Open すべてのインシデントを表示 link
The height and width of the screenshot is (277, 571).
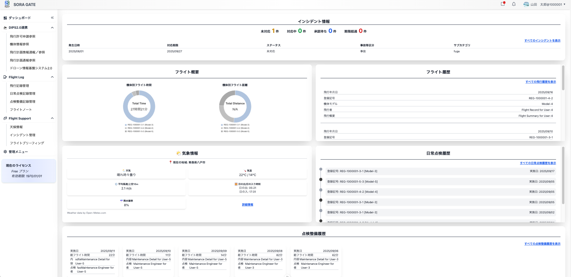pyautogui.click(x=542, y=41)
